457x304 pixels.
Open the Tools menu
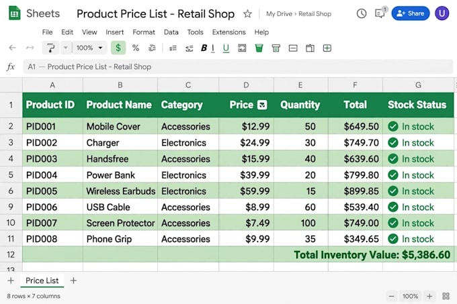point(196,32)
